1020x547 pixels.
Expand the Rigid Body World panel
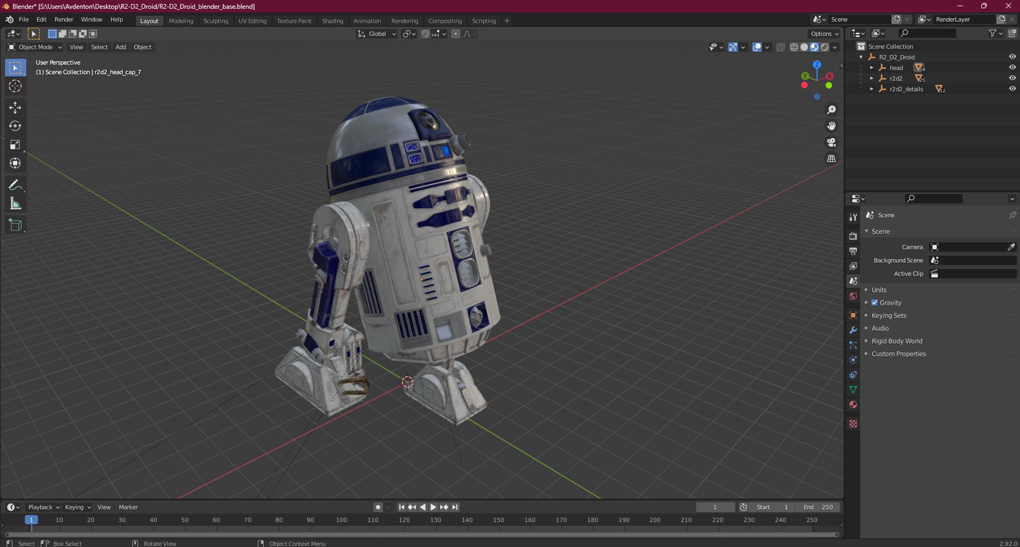[x=897, y=341]
